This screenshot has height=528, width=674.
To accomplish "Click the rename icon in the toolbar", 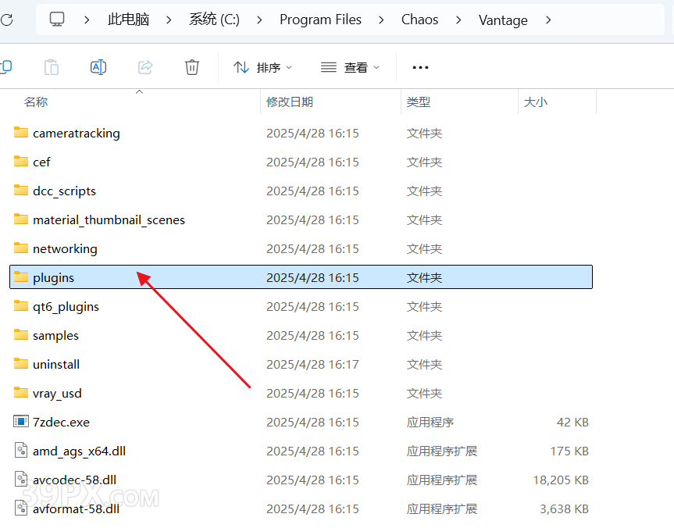I will click(x=98, y=67).
